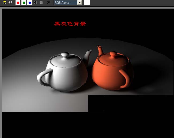174x138 pixels.
Task: Switch to monochrome display
Action: point(41,2)
